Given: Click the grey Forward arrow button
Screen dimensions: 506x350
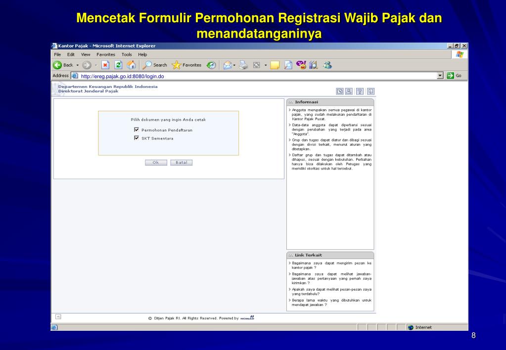Looking at the screenshot, I should (87, 65).
